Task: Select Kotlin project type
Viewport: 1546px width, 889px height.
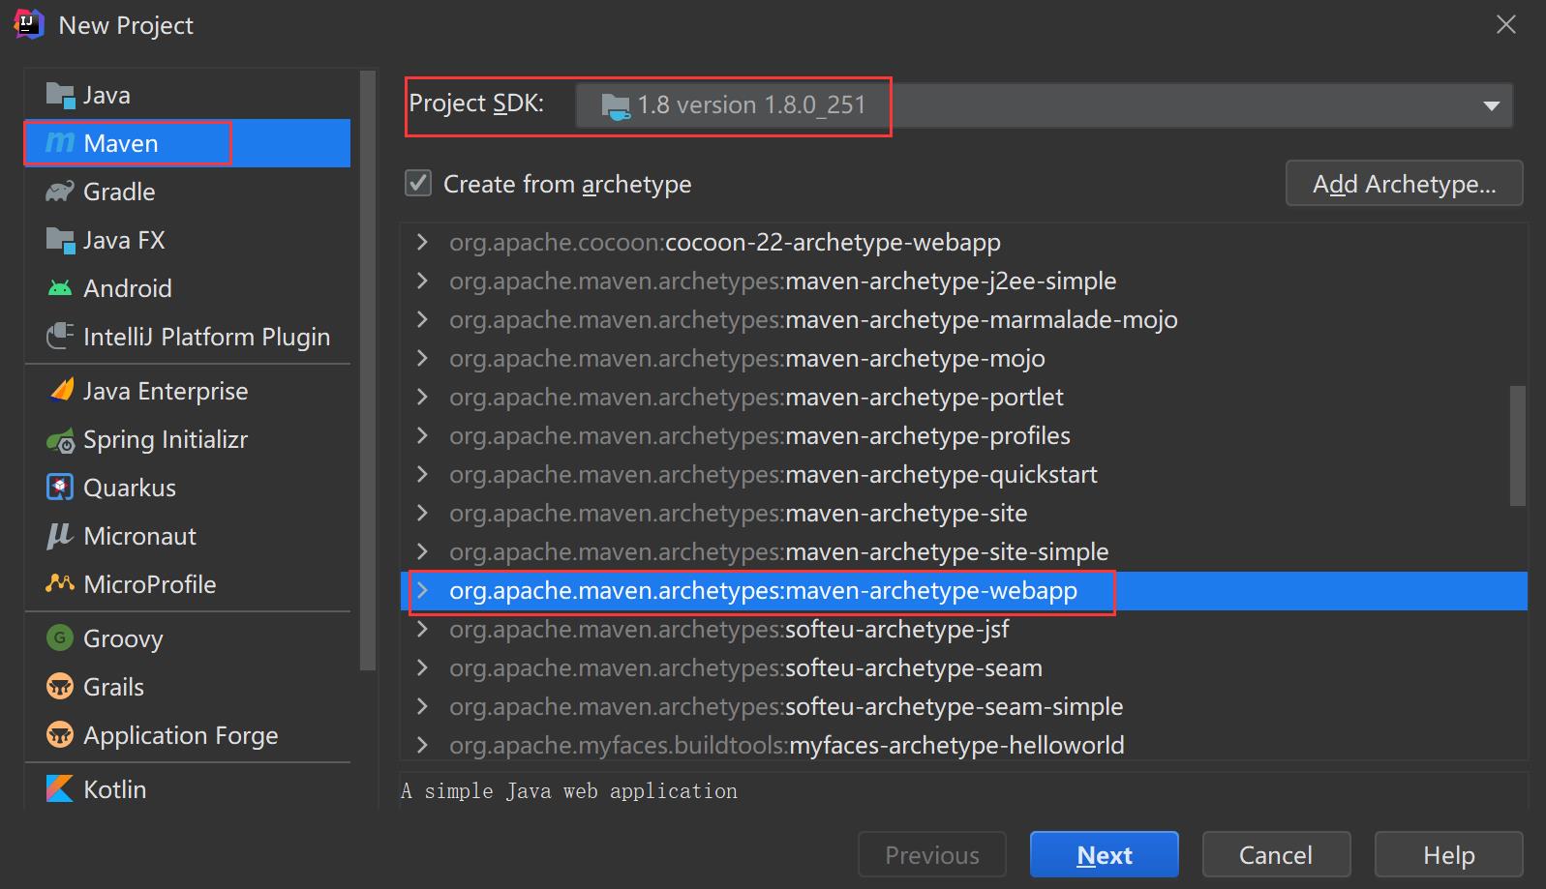Action: tap(188, 789)
